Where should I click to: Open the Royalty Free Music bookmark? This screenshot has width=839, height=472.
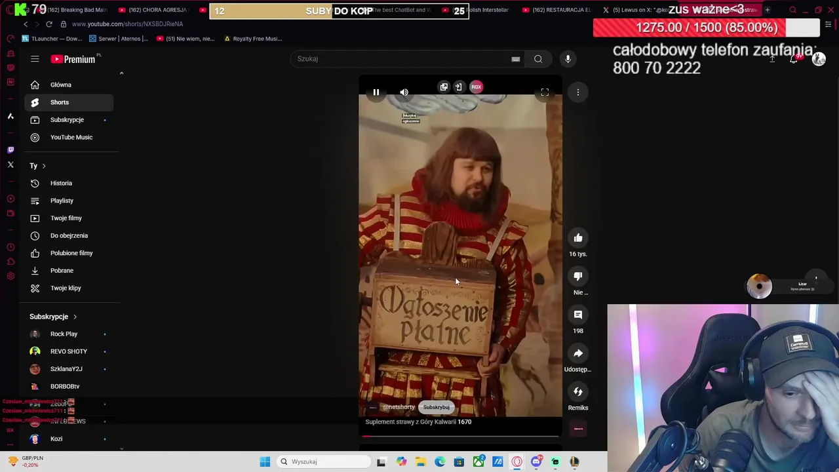point(253,39)
